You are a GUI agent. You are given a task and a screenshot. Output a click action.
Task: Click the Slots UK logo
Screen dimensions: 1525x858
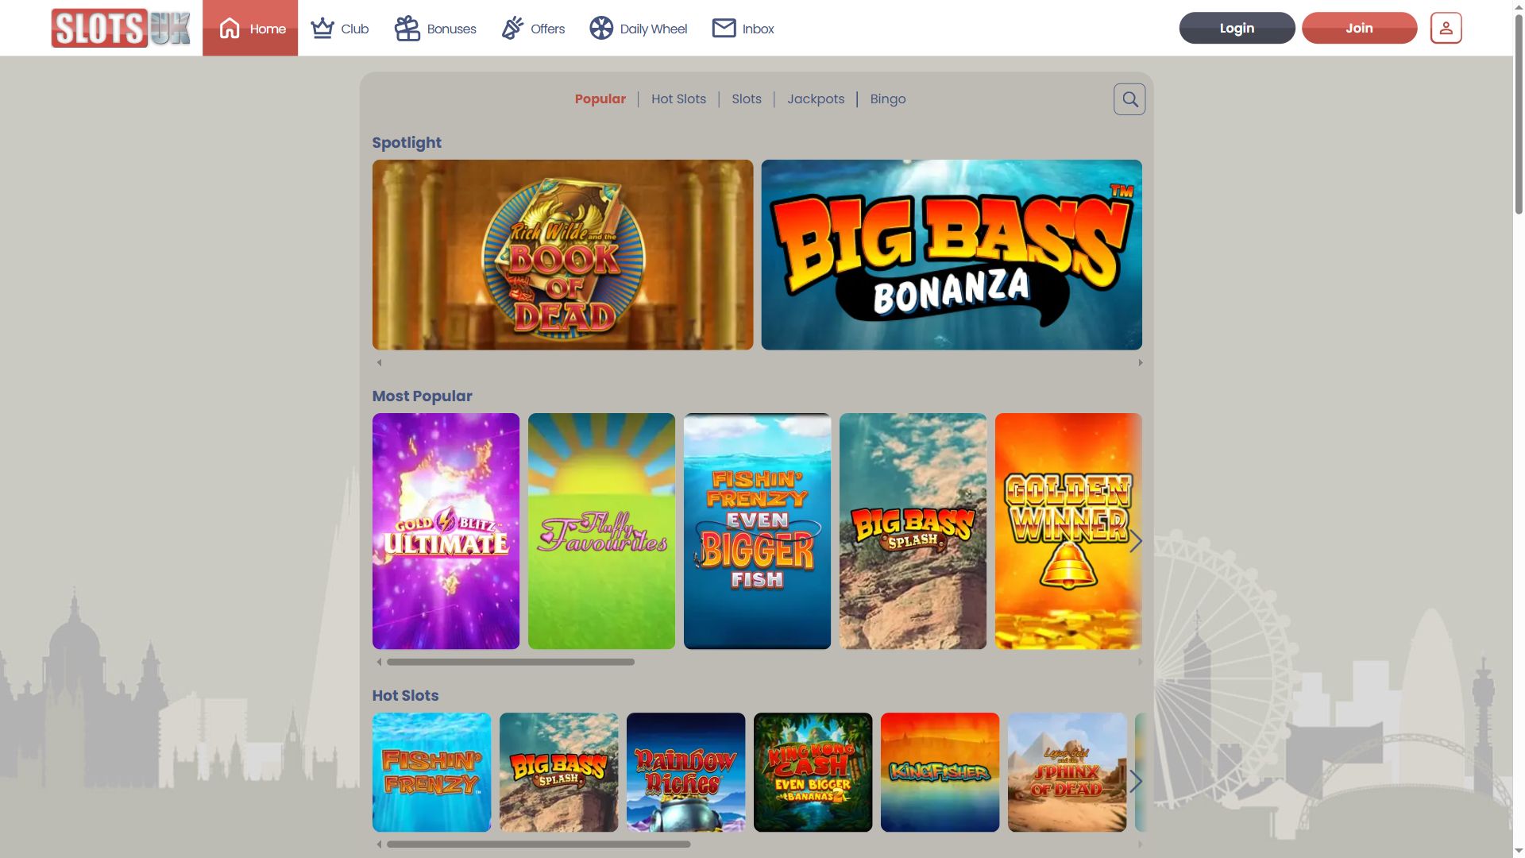point(121,28)
